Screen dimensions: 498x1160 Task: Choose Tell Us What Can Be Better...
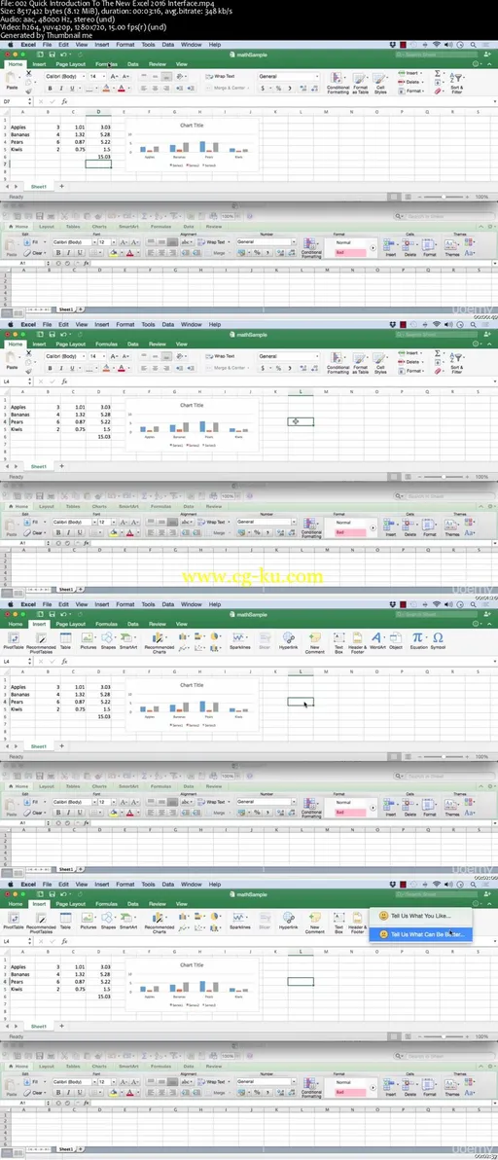click(420, 934)
